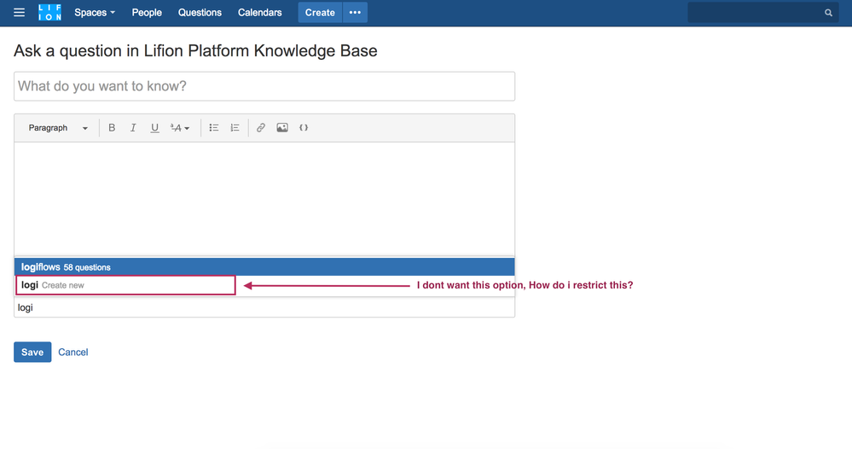Open the Questions page
852x449 pixels.
coord(200,13)
